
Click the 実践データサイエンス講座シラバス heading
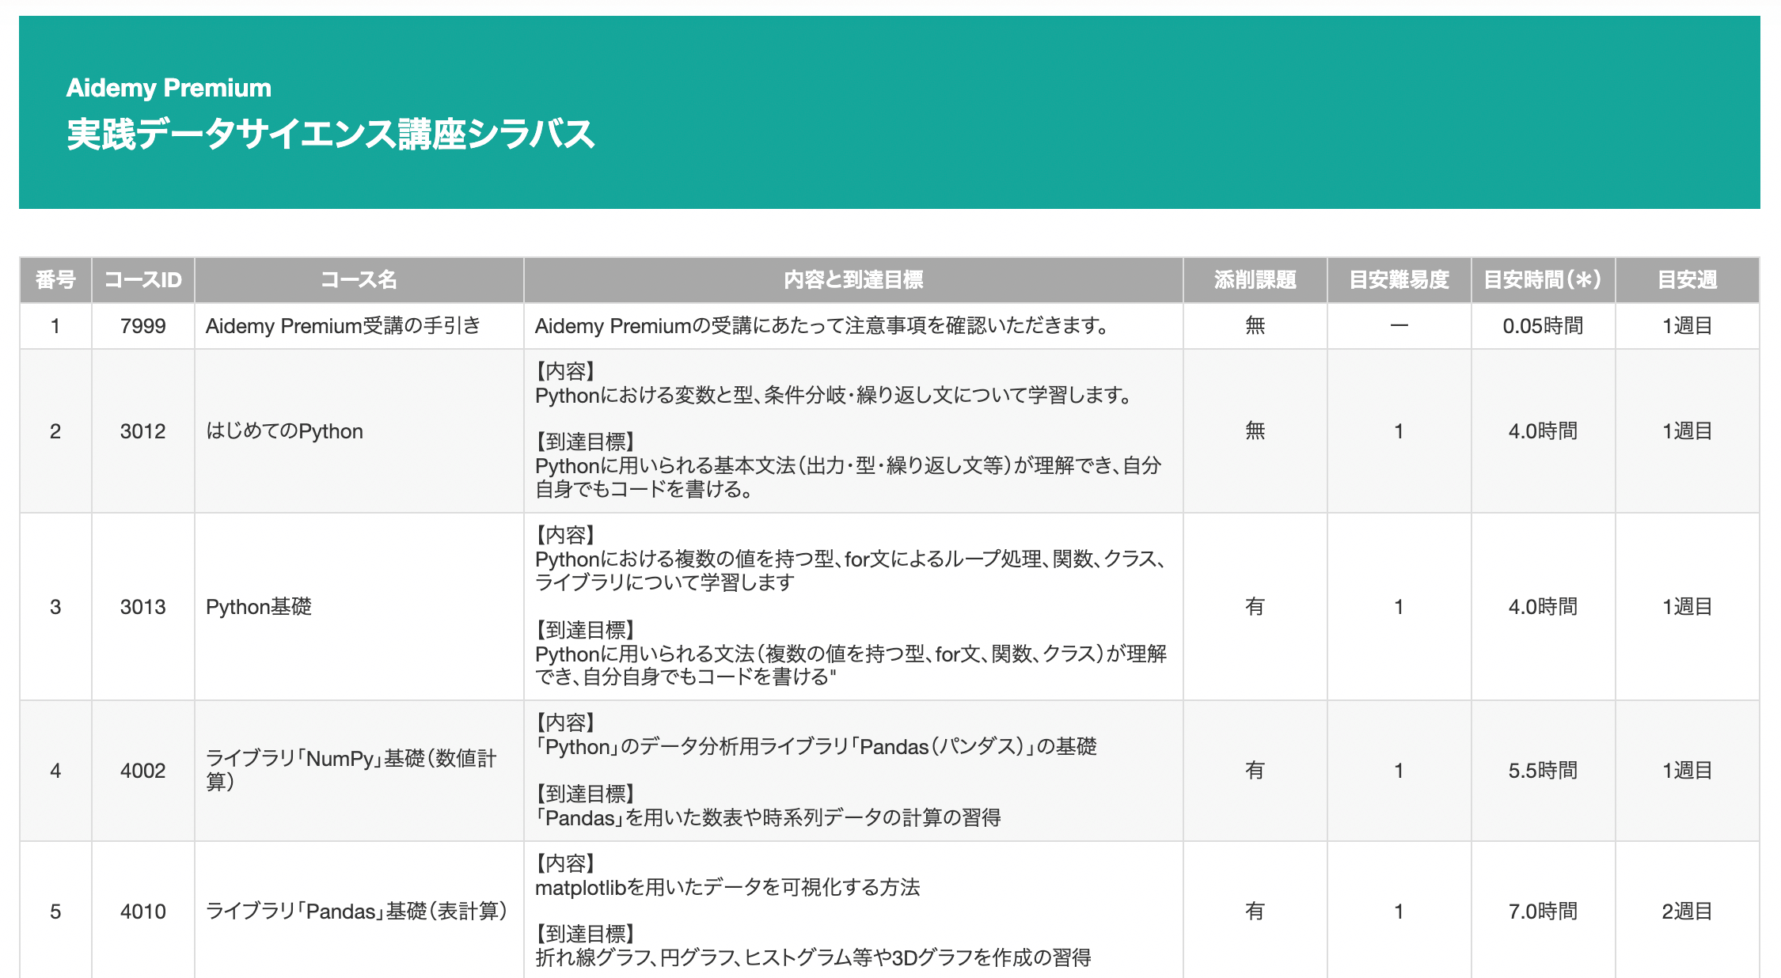tap(330, 135)
